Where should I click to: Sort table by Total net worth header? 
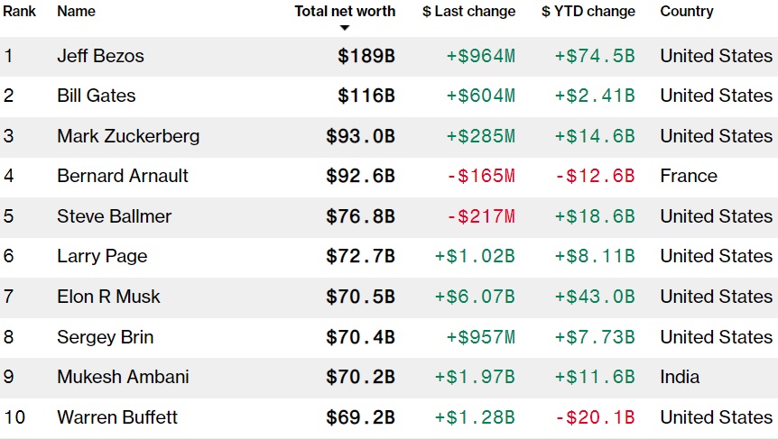tap(345, 12)
